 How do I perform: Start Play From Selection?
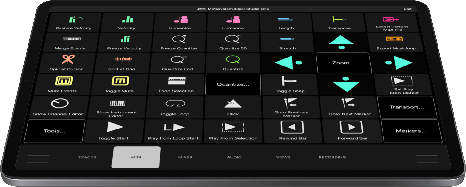click(233, 131)
